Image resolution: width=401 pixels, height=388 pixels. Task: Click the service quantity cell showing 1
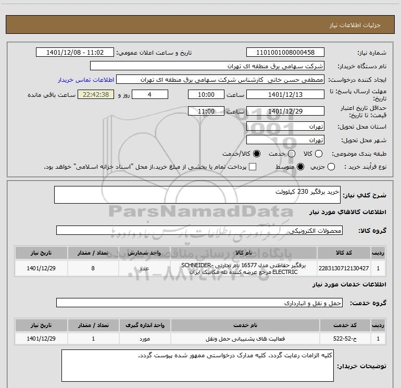[x=93, y=339]
